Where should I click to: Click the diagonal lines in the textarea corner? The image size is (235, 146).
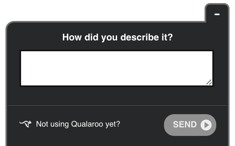pos(209,82)
